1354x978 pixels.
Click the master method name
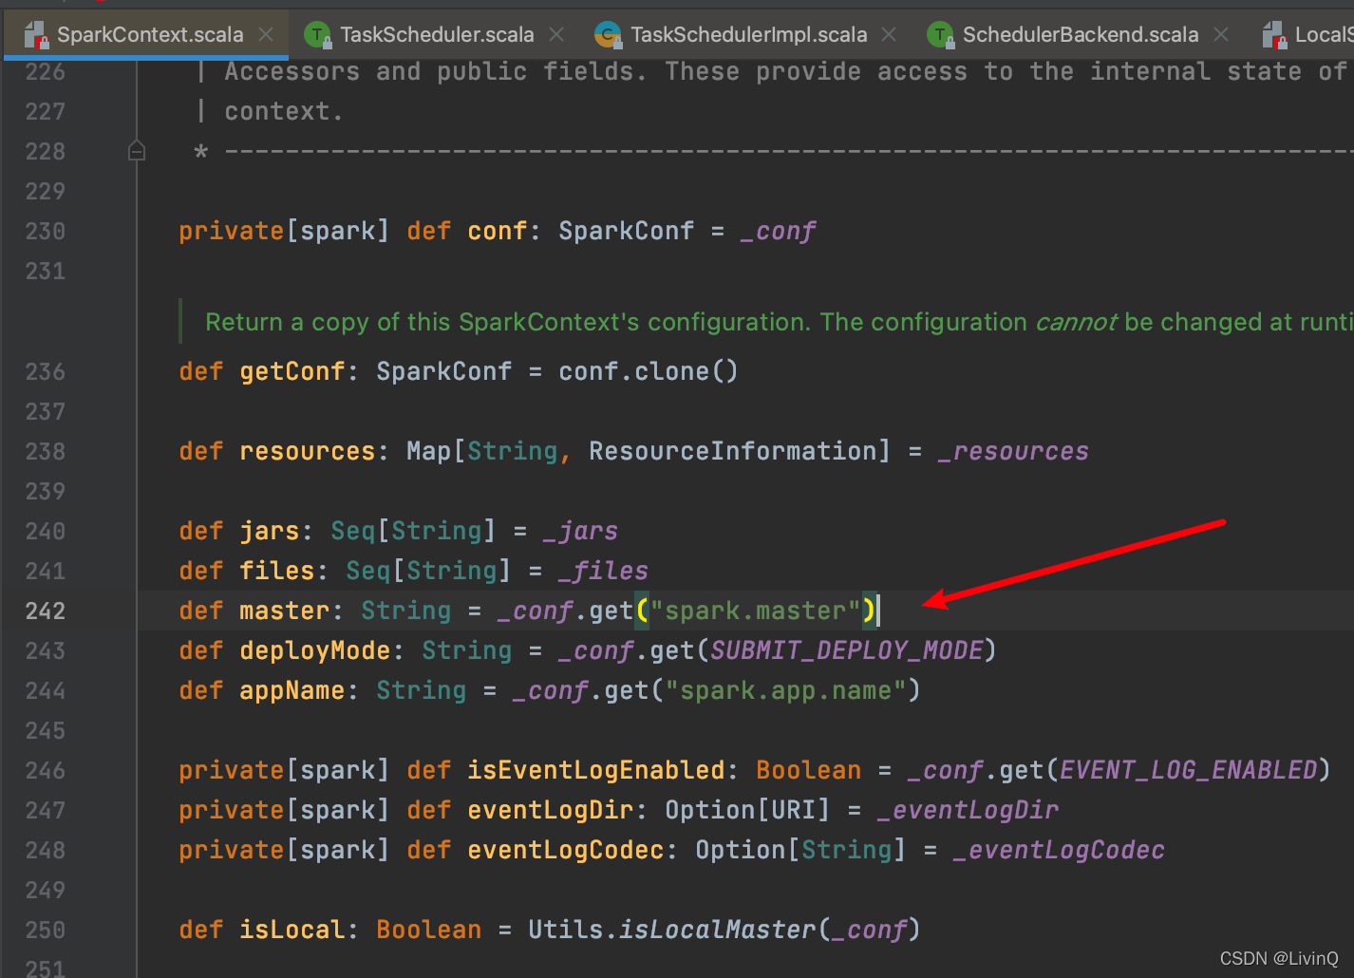pos(285,611)
